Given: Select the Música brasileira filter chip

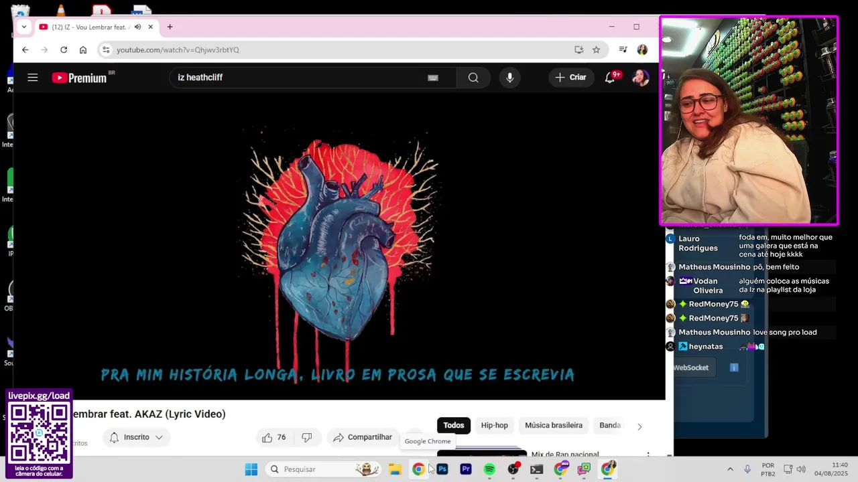Looking at the screenshot, I should point(554,425).
